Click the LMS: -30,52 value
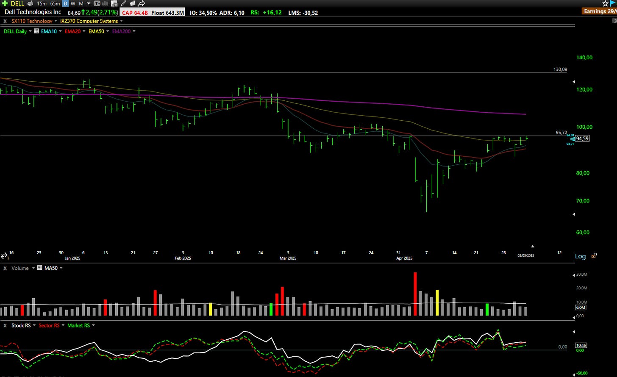Image resolution: width=617 pixels, height=377 pixels. pos(303,13)
